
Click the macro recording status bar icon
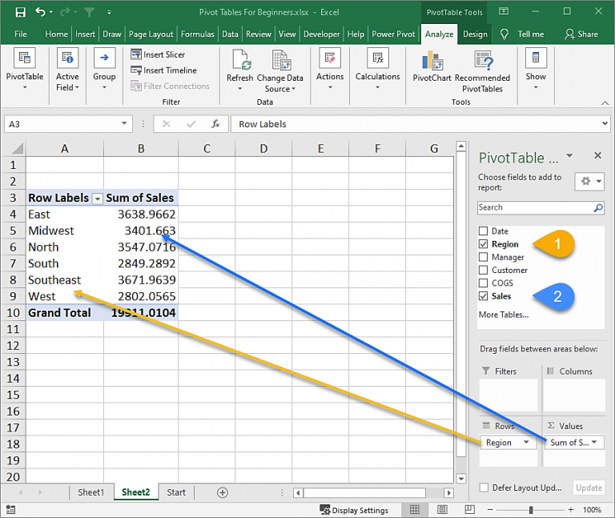(10, 509)
